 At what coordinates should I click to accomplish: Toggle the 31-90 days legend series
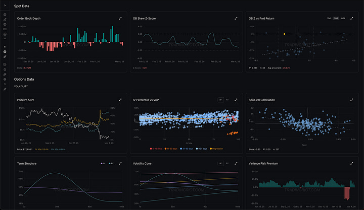[187, 149]
